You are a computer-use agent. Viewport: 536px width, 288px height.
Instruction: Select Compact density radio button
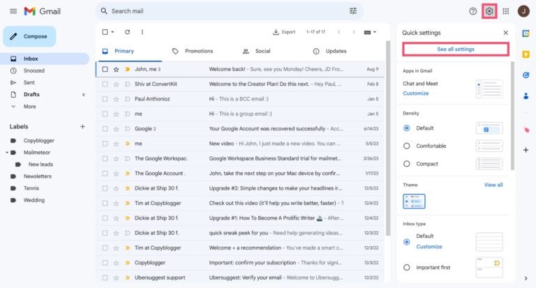[x=406, y=164]
